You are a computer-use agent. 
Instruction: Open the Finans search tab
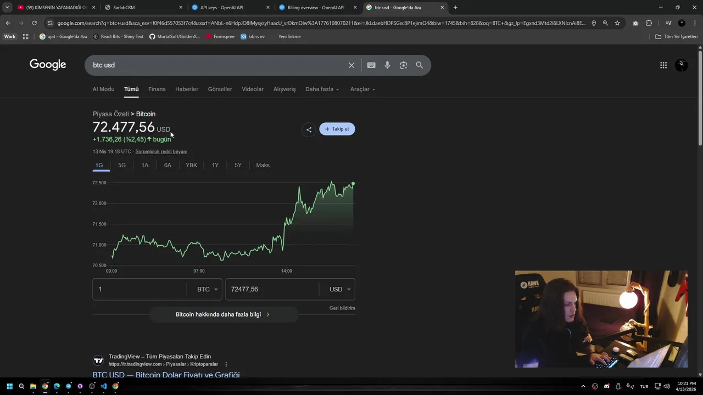pos(157,89)
